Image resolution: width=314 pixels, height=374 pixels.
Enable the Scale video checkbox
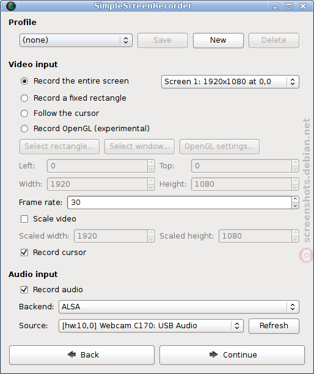click(x=24, y=219)
